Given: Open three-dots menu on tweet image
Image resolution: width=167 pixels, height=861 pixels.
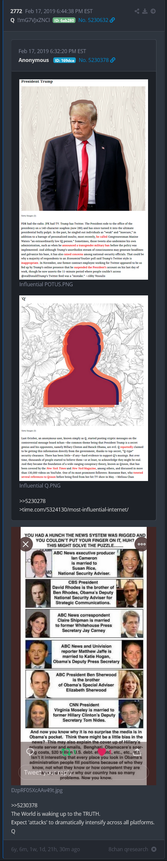Looking at the screenshot, I should point(142,544).
